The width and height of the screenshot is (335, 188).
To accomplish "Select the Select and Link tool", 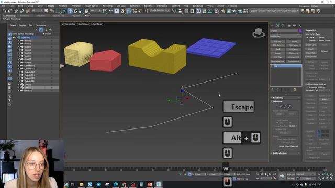I will (x=16, y=11).
